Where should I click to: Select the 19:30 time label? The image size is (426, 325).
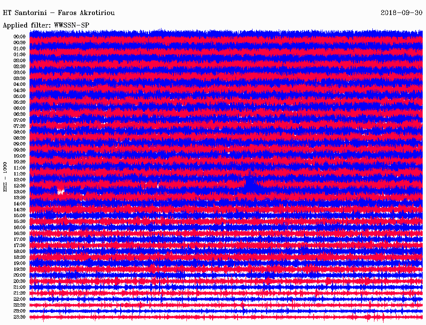[20, 269]
